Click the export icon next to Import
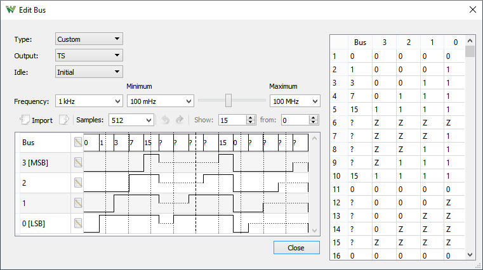483x270 pixels. (x=63, y=120)
